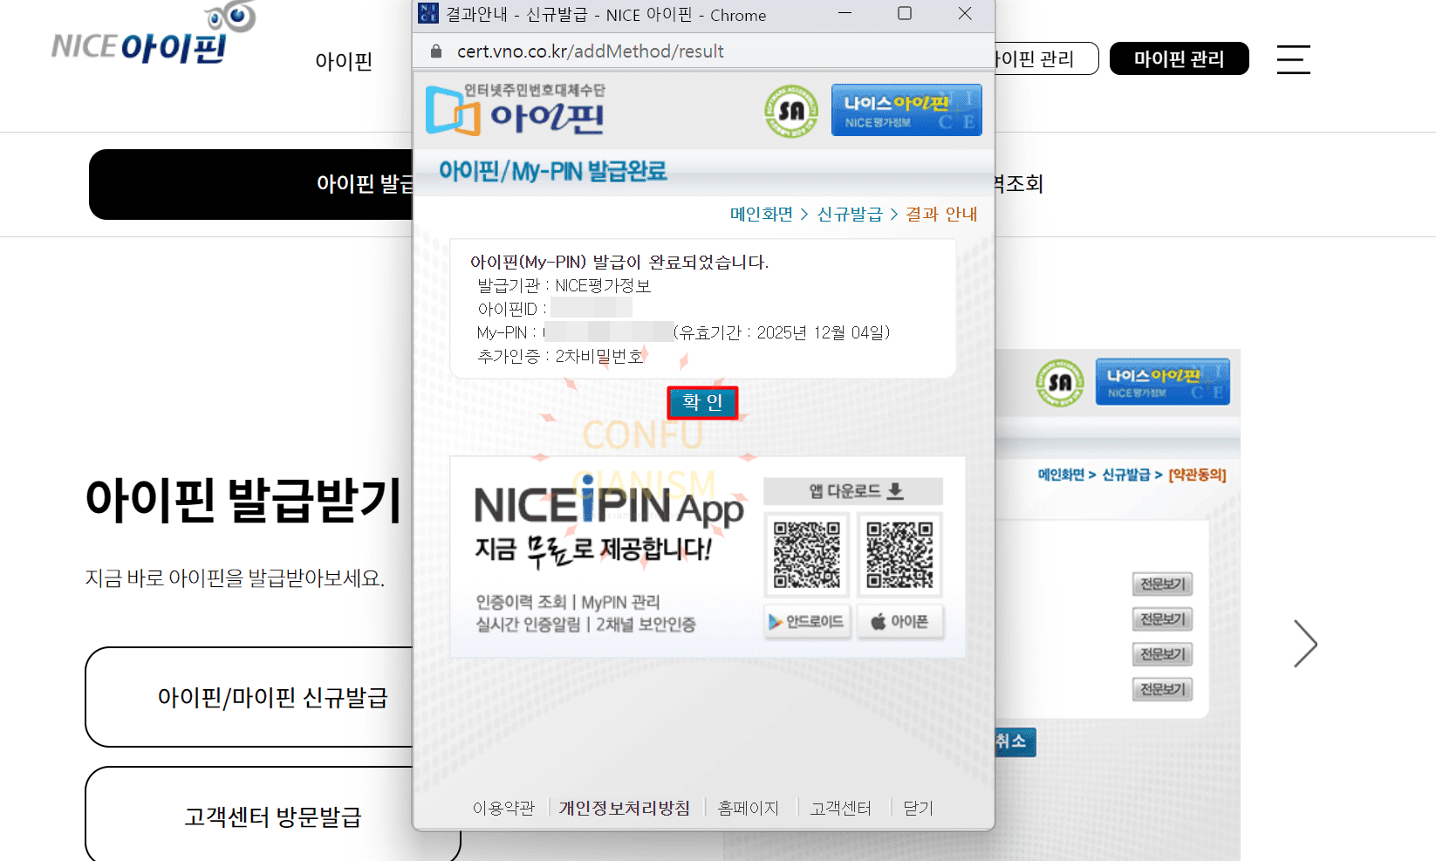The width and height of the screenshot is (1436, 861).
Task: Open the 아이핀 menu on main page
Action: click(x=344, y=61)
